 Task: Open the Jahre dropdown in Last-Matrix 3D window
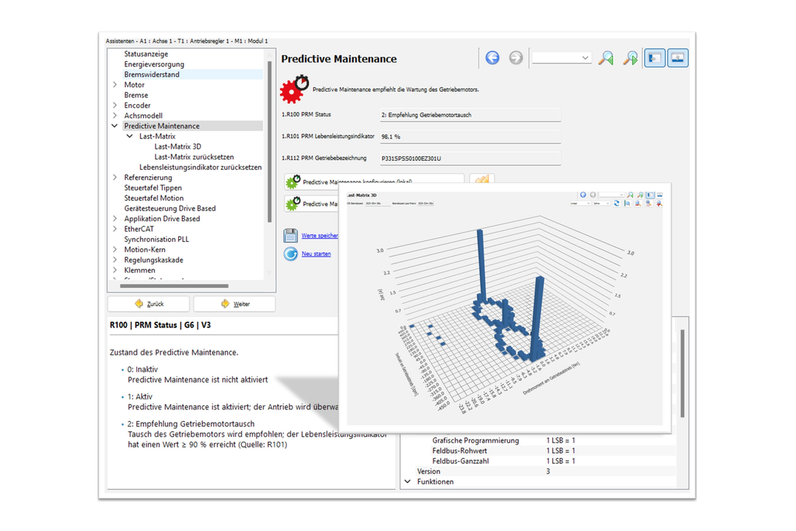tap(601, 204)
